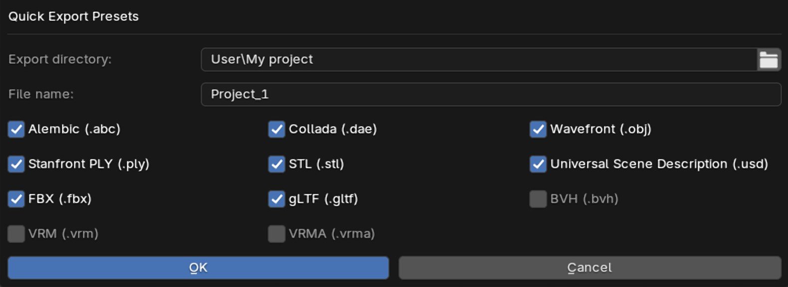Disable Wavefront (.obj) export
This screenshot has height=287, width=788.
537,129
